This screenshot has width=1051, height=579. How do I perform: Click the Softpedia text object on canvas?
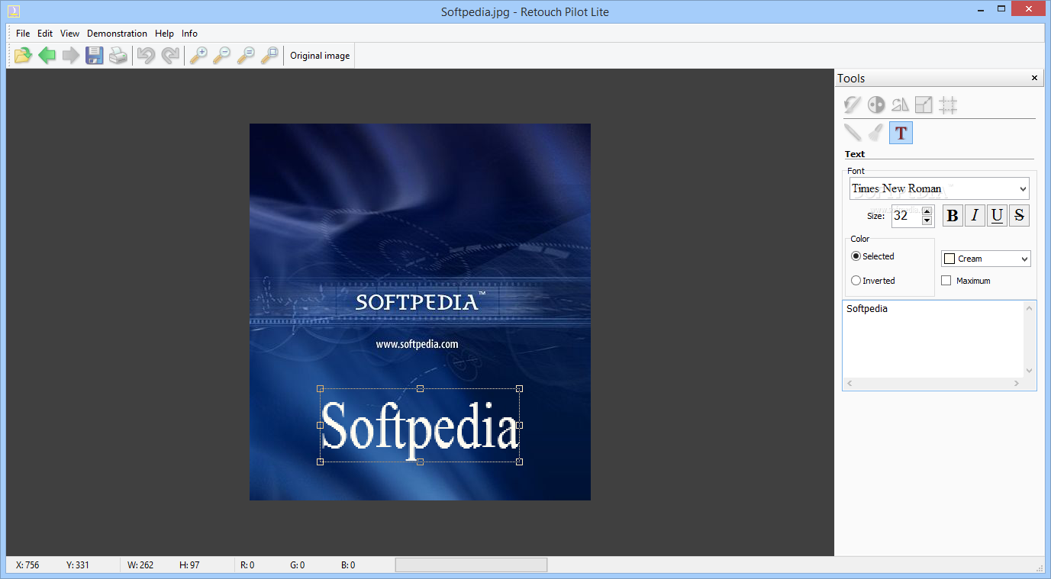[420, 425]
